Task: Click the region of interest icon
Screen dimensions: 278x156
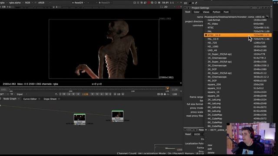Action: [135, 3]
